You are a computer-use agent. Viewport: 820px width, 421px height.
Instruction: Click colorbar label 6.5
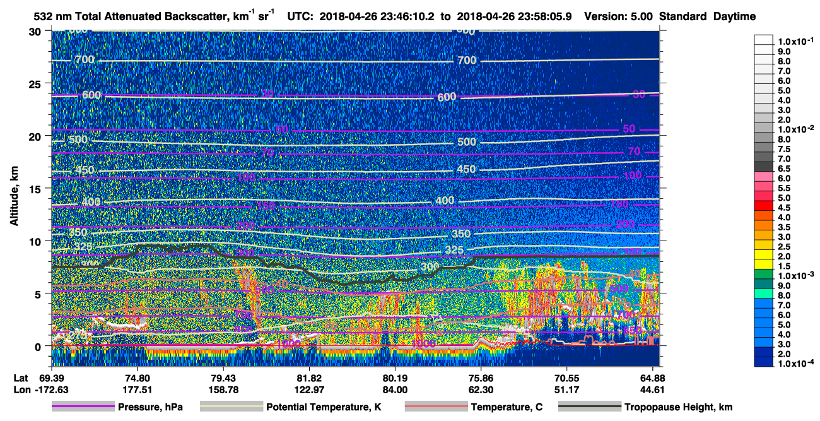pyautogui.click(x=785, y=169)
